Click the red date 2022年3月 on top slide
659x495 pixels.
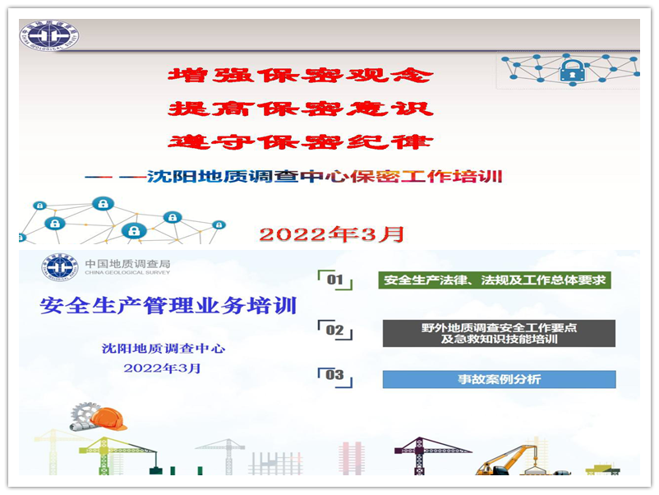coord(332,234)
